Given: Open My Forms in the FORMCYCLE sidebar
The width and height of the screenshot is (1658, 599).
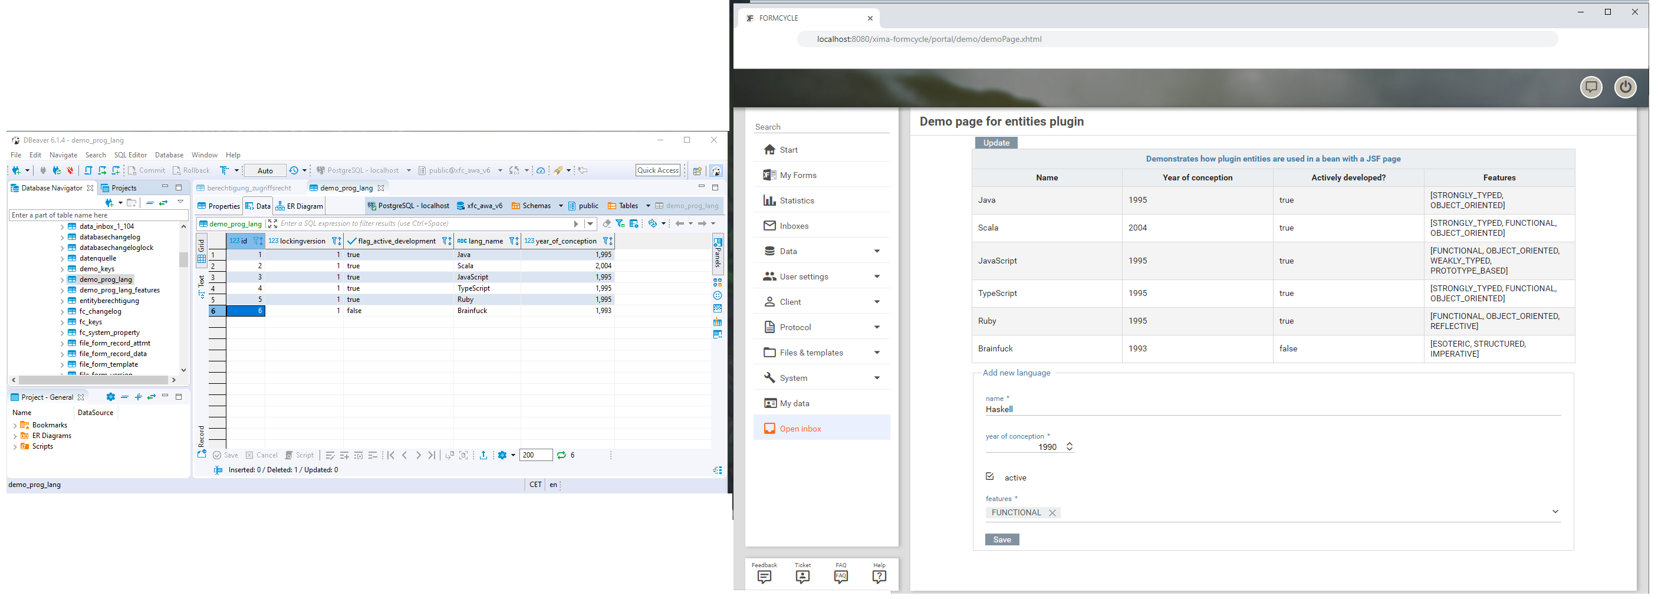Looking at the screenshot, I should click(x=821, y=175).
